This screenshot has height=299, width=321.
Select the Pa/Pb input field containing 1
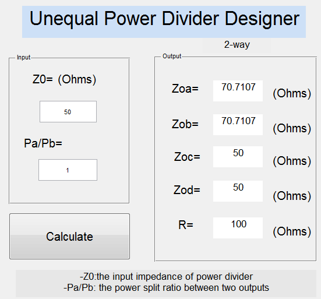[68, 170]
